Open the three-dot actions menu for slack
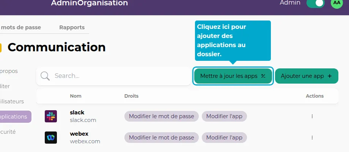Screen dimensions: 349x152 pos(312,116)
